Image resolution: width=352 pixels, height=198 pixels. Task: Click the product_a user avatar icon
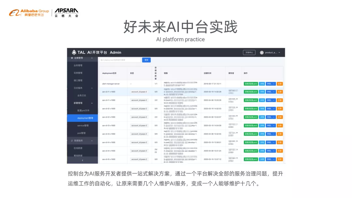[261, 52]
